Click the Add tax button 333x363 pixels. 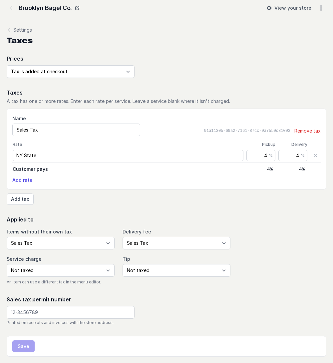coord(20,199)
